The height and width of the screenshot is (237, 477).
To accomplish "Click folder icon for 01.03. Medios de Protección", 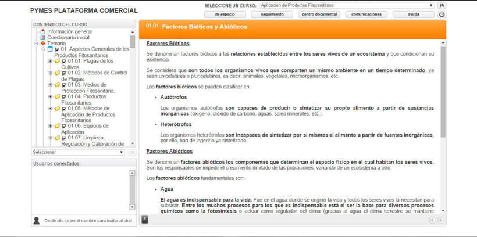I will click(x=57, y=85).
